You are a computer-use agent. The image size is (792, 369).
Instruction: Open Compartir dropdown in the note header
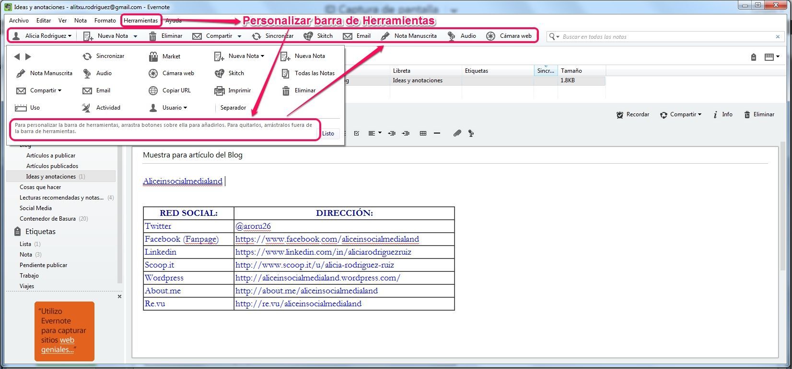coord(681,115)
